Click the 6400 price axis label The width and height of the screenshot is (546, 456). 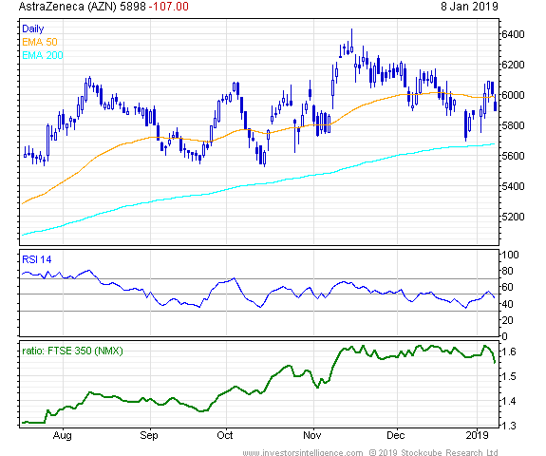point(513,34)
